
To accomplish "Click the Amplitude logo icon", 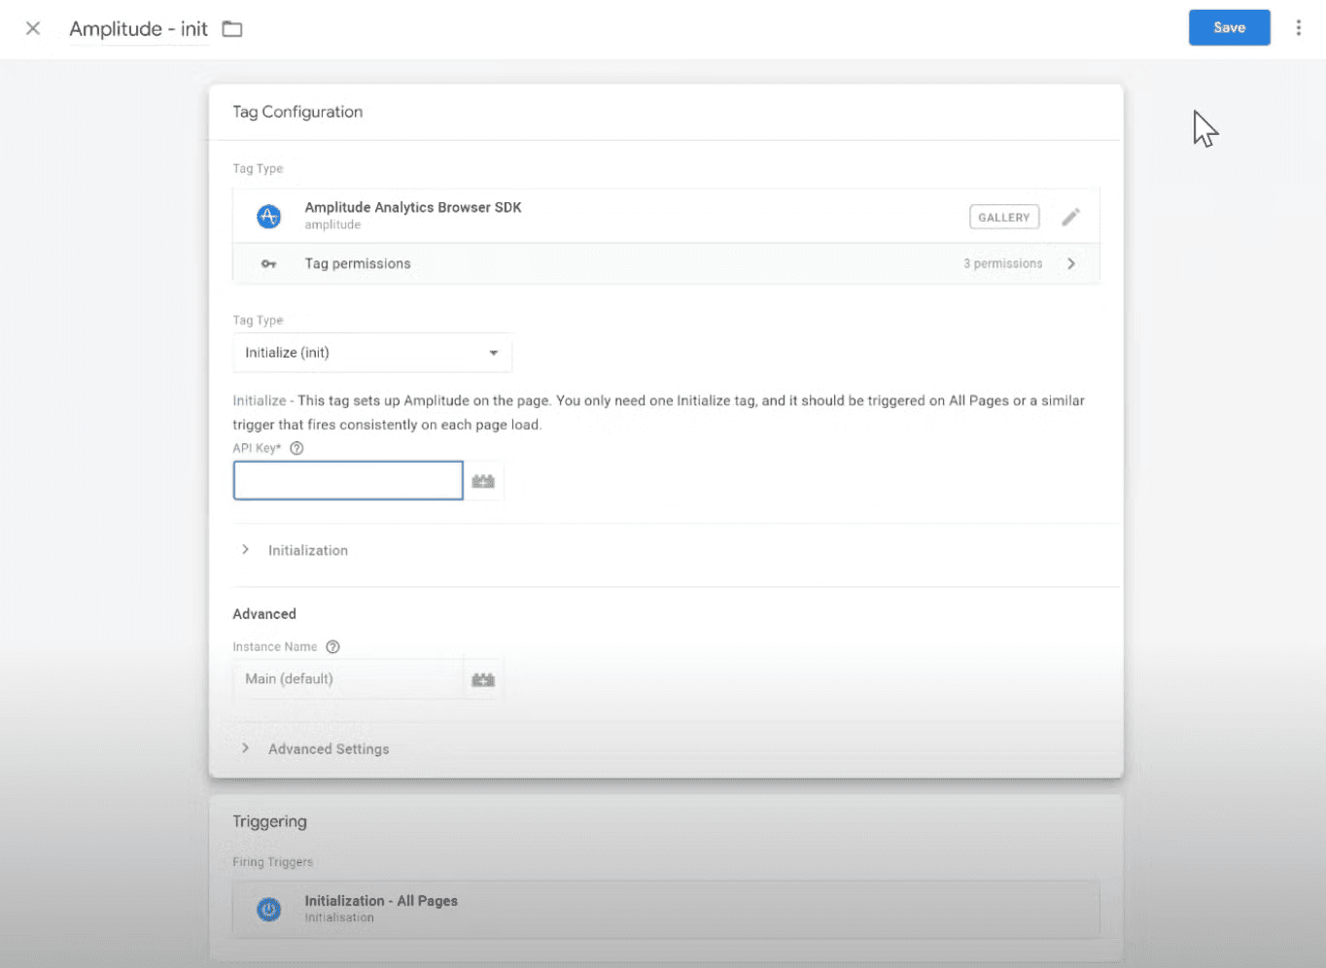I will click(268, 216).
